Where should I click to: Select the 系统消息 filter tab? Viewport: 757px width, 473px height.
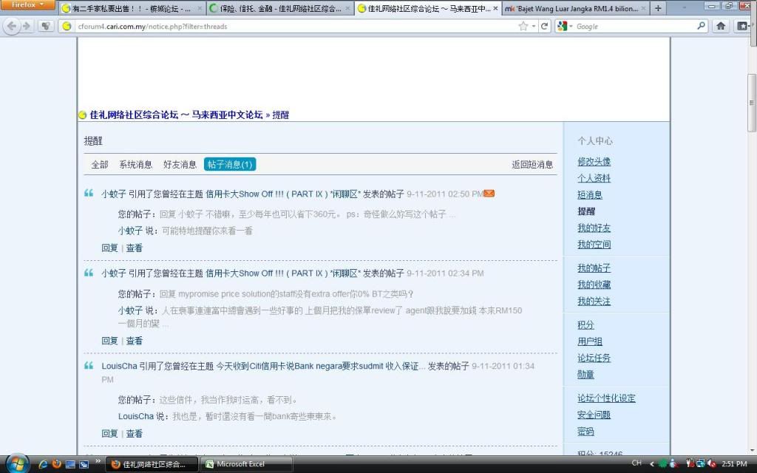click(135, 164)
